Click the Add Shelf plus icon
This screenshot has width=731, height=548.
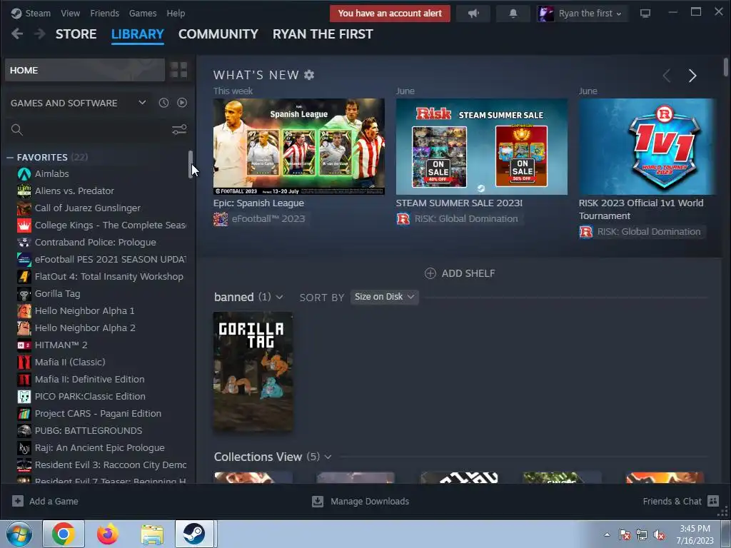pos(430,273)
